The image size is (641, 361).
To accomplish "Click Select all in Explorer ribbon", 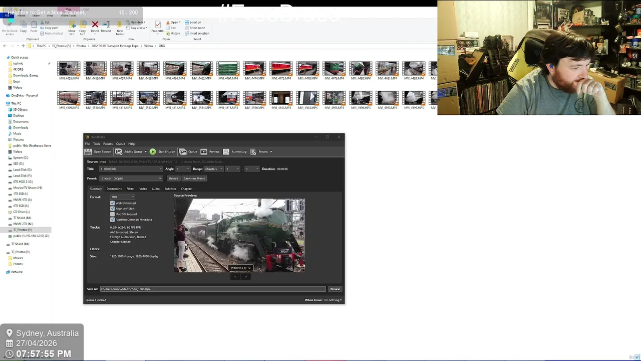I will pyautogui.click(x=193, y=22).
